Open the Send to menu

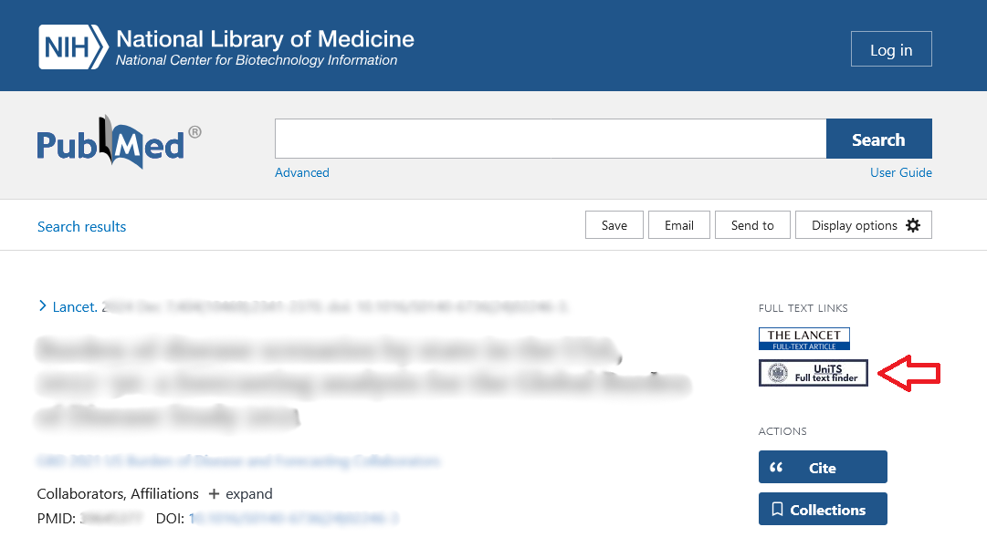[752, 225]
